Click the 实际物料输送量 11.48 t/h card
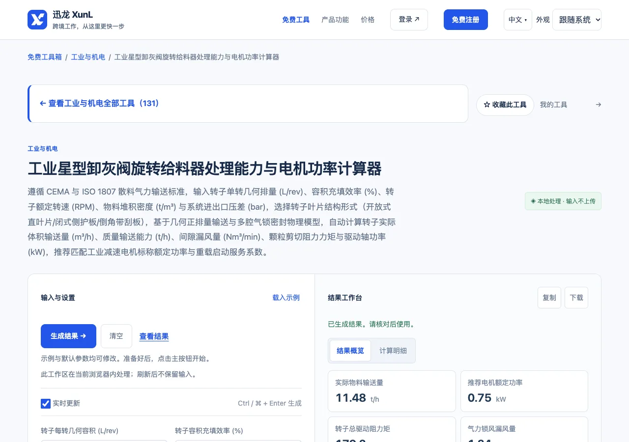Viewport: 629px width, 442px height. point(392,391)
